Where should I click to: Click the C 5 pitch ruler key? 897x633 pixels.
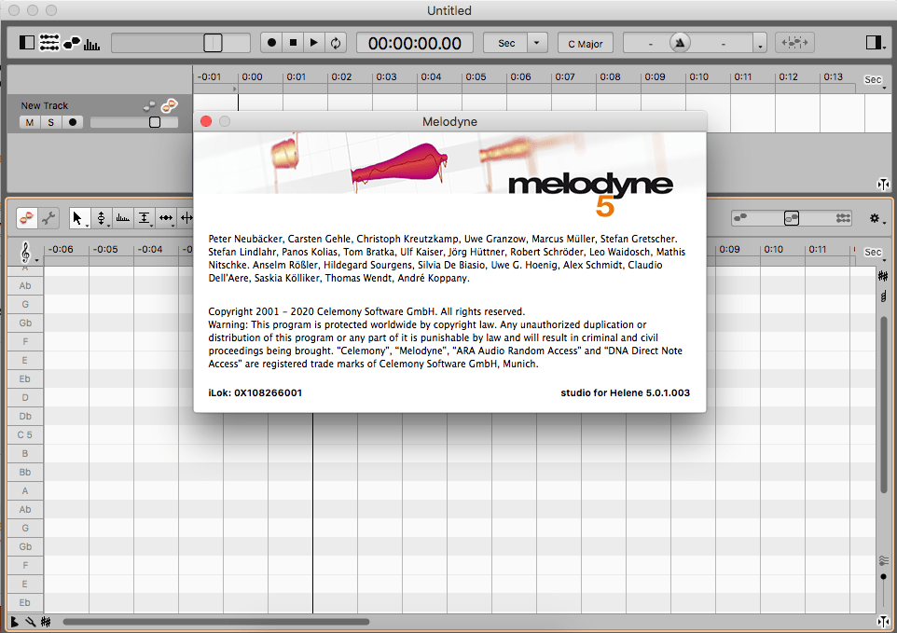pyautogui.click(x=25, y=434)
